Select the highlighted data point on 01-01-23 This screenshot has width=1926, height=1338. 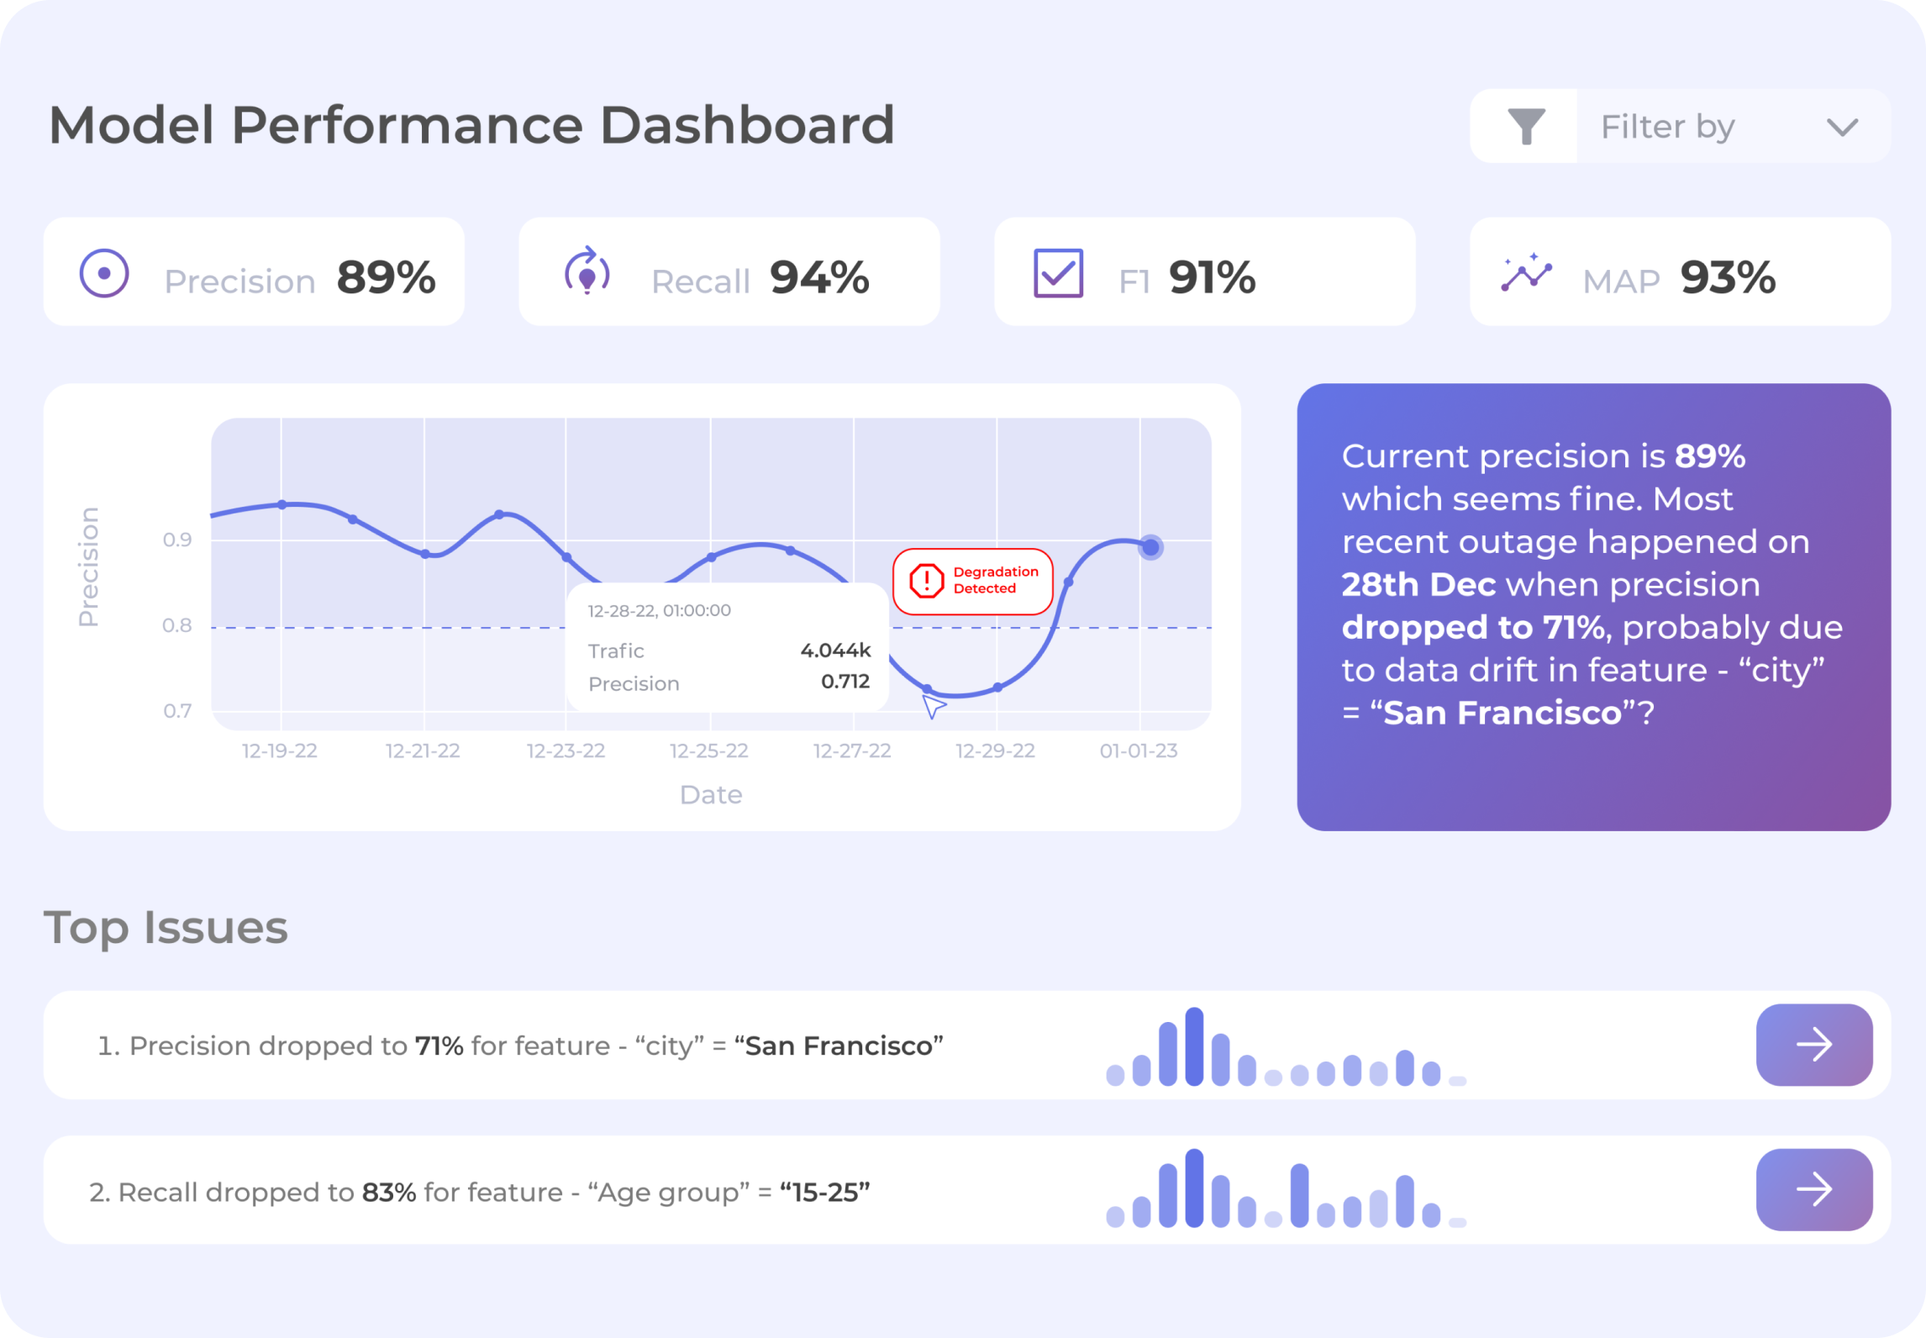(1150, 547)
